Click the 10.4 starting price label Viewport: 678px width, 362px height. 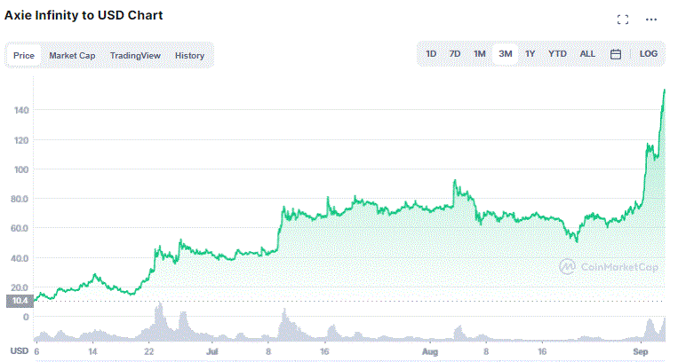pyautogui.click(x=20, y=301)
